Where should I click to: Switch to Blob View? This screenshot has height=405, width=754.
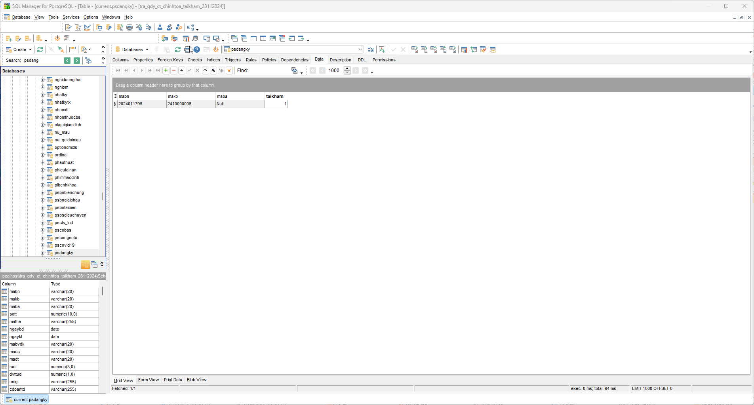197,380
